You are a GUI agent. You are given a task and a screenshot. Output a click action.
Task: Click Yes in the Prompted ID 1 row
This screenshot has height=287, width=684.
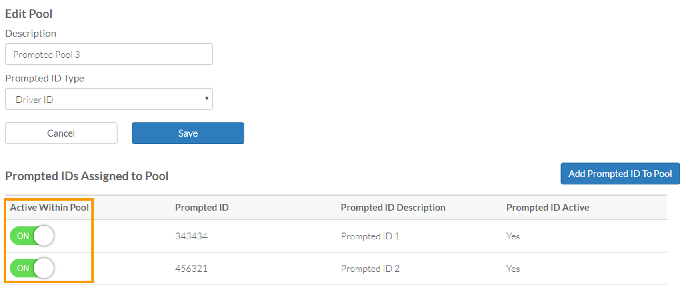point(513,236)
